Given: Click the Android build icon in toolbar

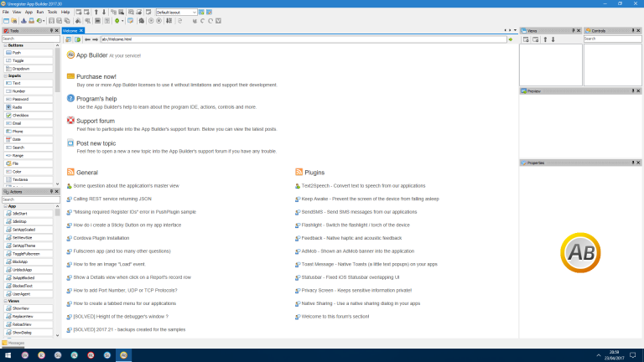Looking at the screenshot, I should pos(117,21).
